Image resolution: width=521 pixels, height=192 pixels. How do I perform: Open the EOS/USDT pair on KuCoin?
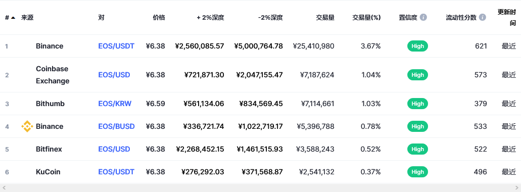pos(116,172)
